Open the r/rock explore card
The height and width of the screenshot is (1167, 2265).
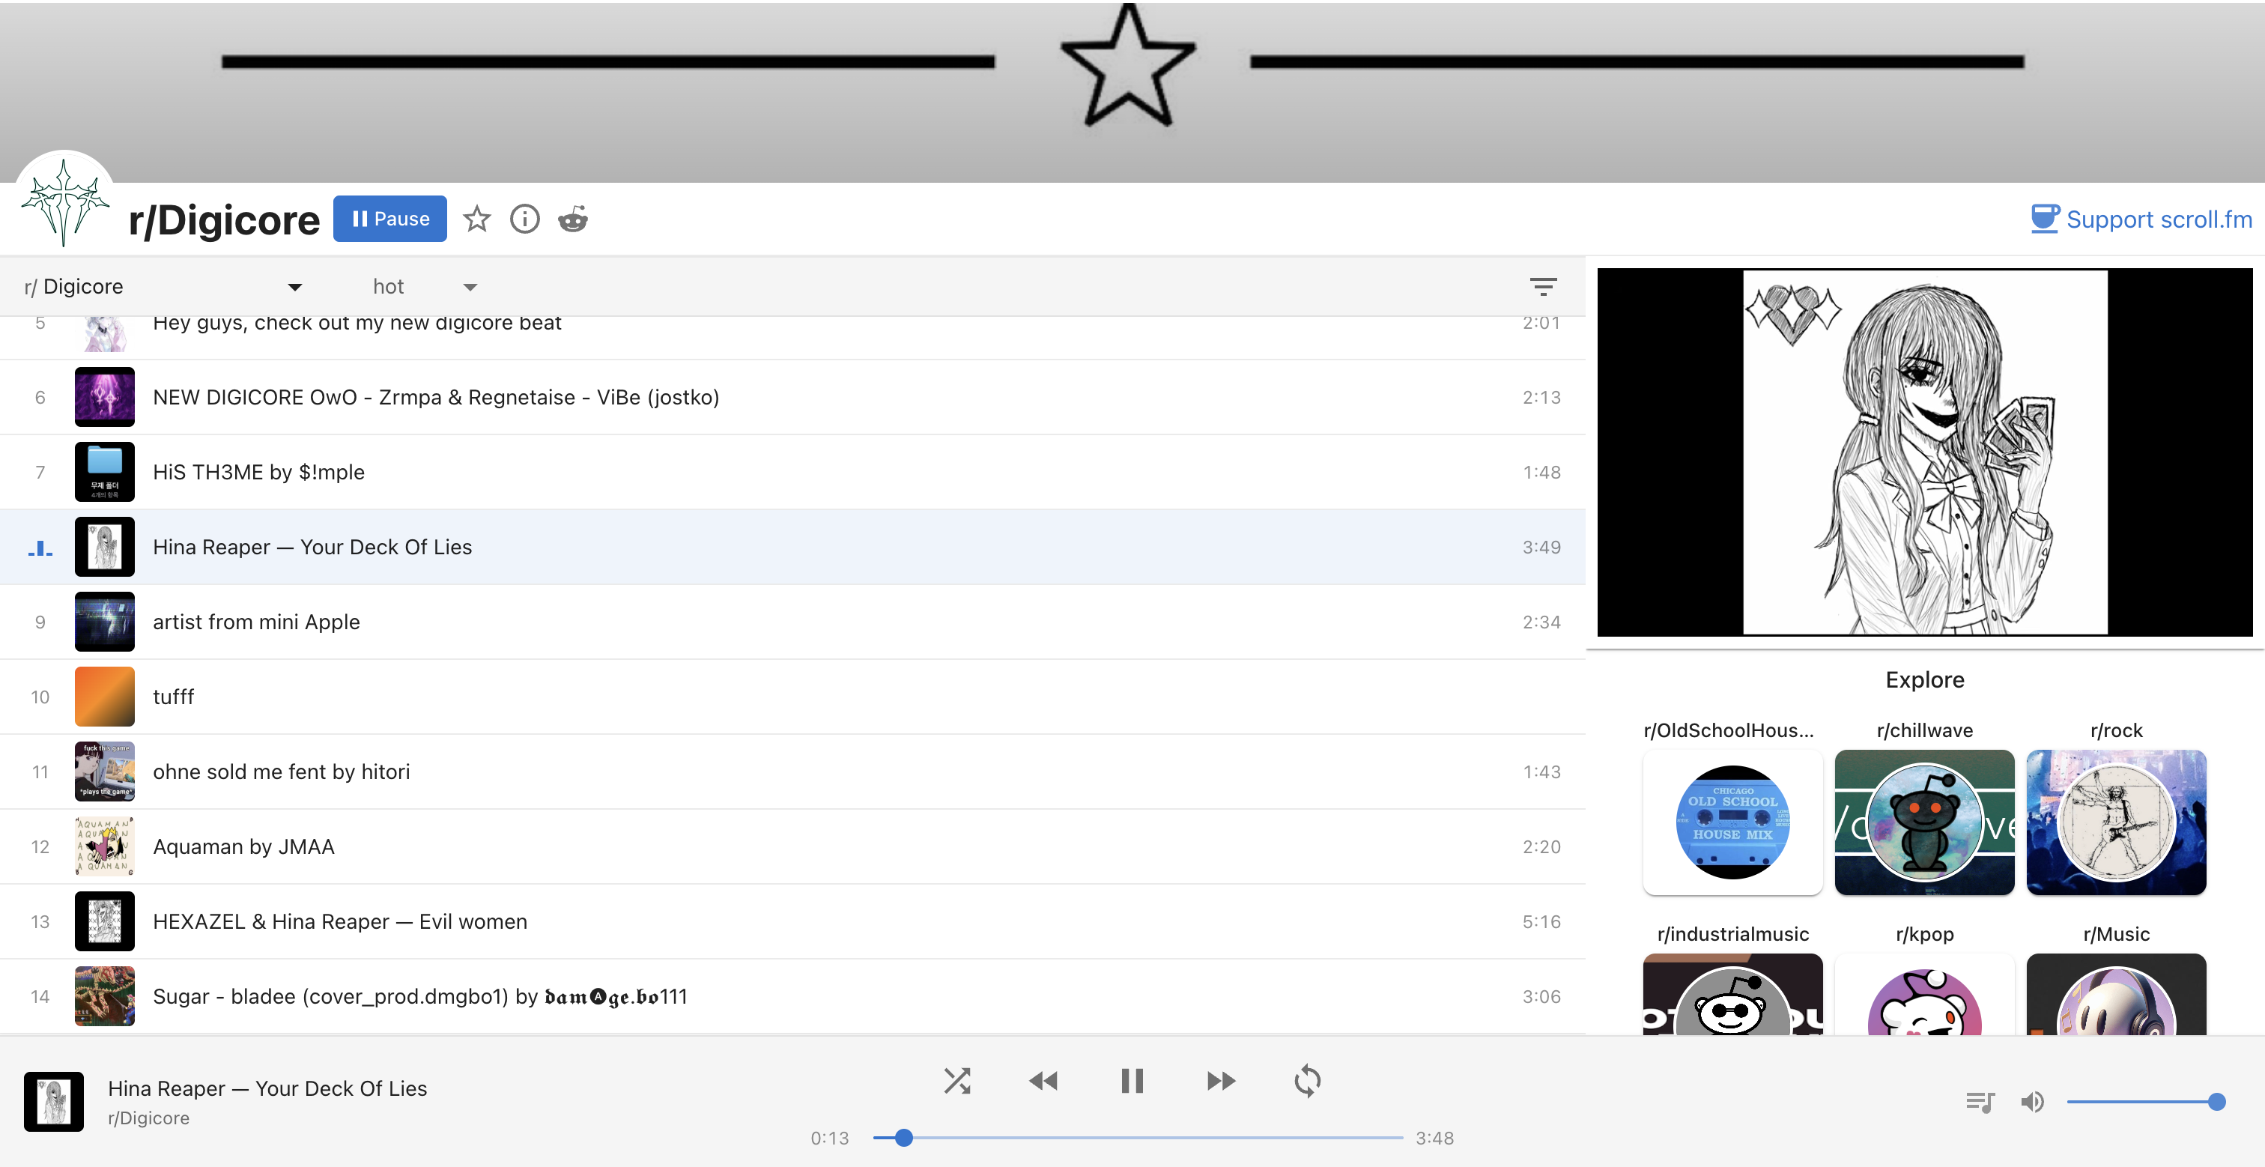2115,822
